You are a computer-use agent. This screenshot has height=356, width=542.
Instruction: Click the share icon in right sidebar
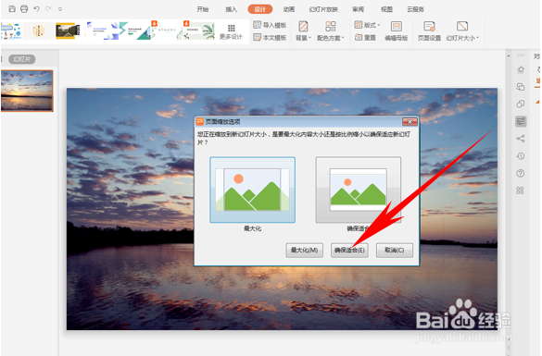click(520, 139)
